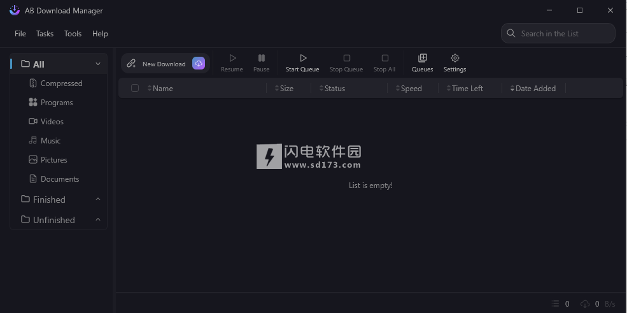
Task: Click the Pause toolbar button
Action: point(262,63)
